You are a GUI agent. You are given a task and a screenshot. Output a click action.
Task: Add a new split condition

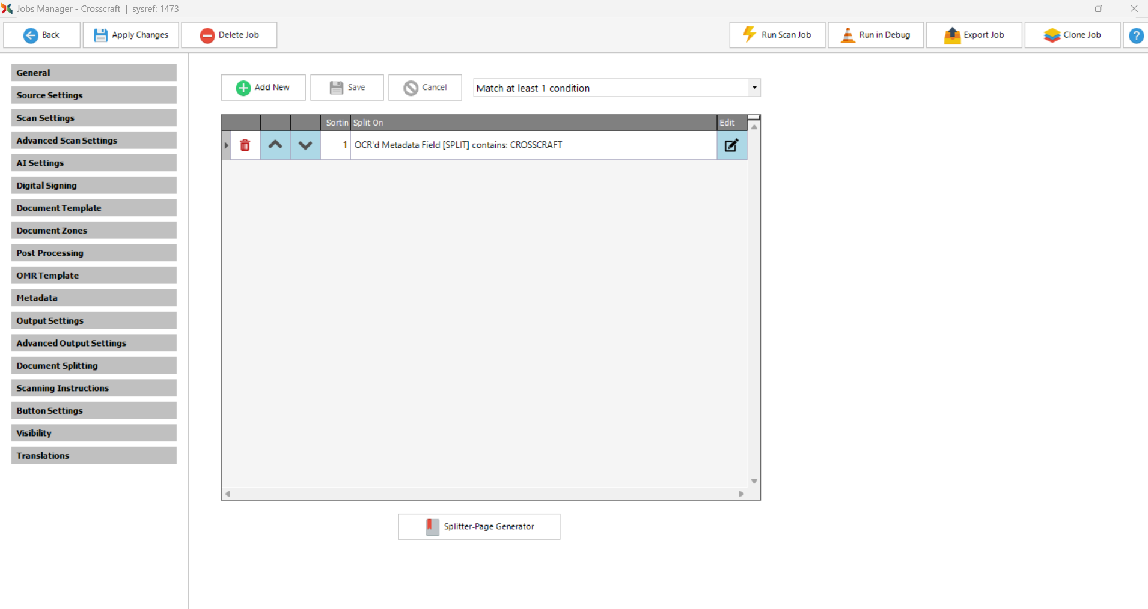pyautogui.click(x=263, y=88)
